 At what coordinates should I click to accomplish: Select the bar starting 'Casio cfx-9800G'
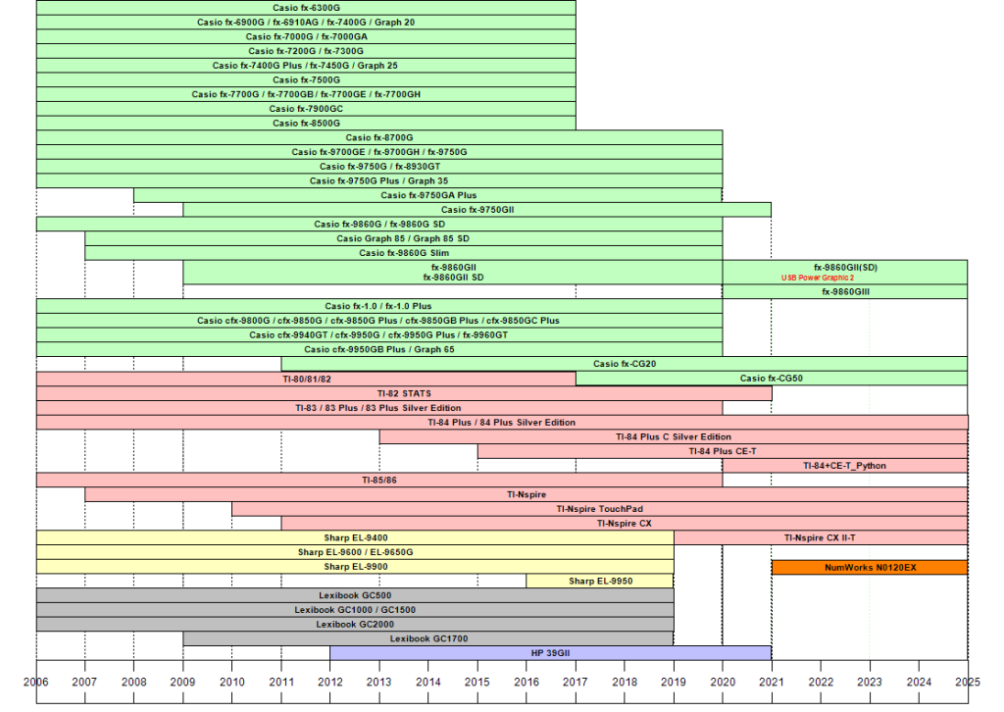click(379, 321)
